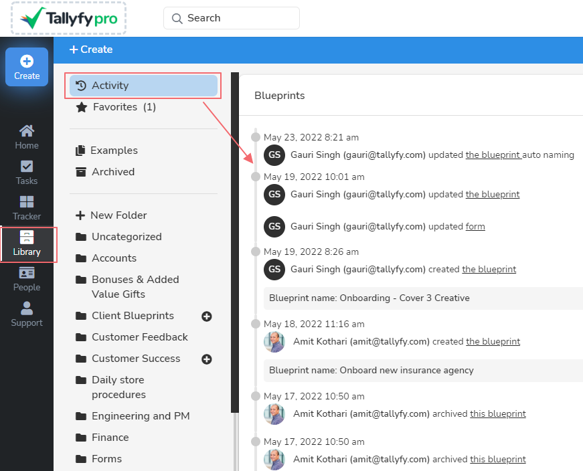Click GS avatar in May 23 entry
583x471 pixels.
point(274,155)
